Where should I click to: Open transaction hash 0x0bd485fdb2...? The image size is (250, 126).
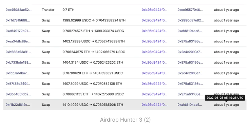pos(18,94)
